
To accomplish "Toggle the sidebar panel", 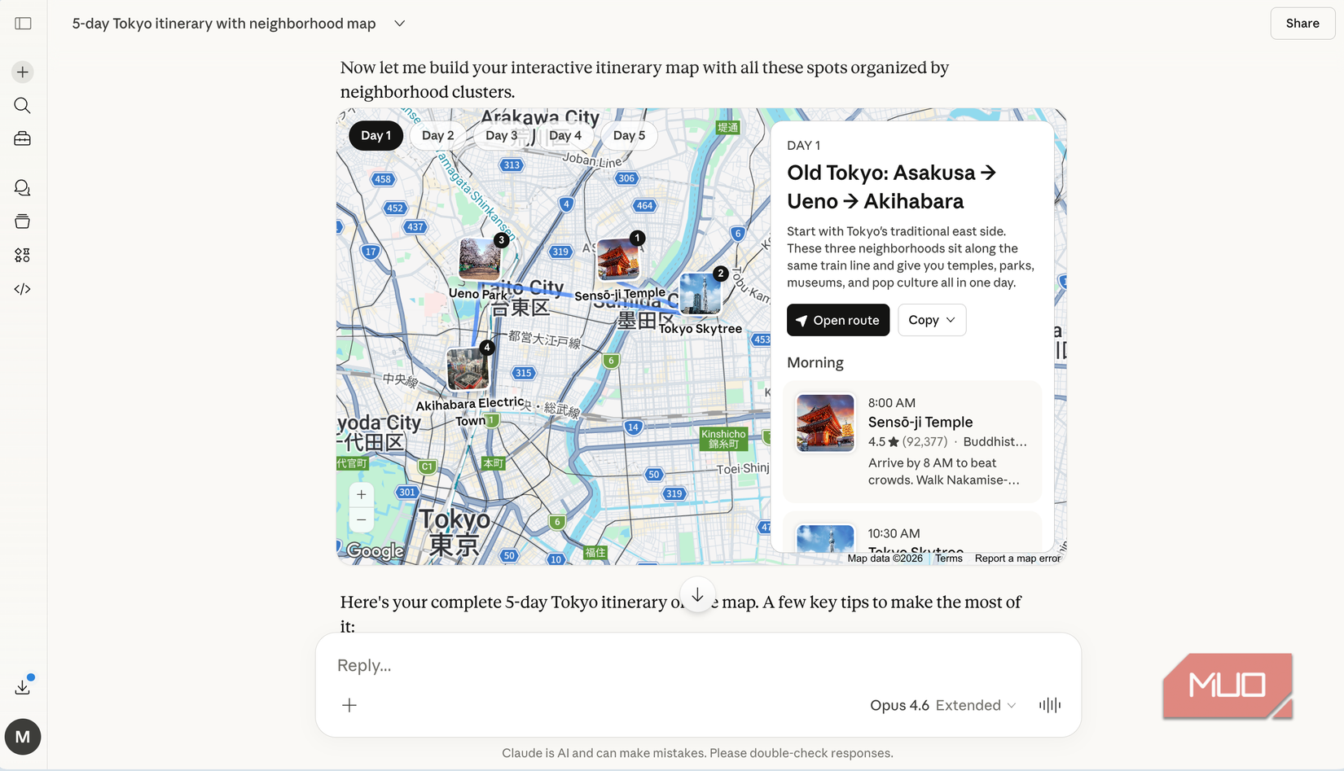I will [x=23, y=23].
